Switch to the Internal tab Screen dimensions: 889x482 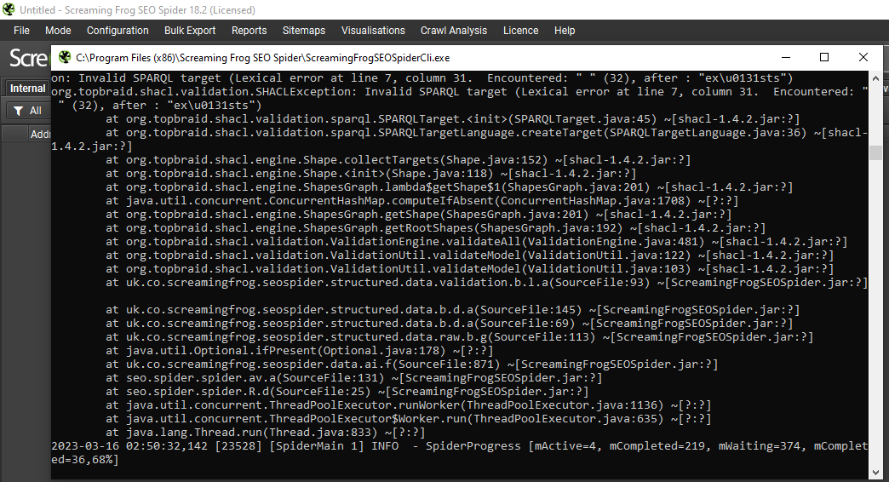(27, 88)
